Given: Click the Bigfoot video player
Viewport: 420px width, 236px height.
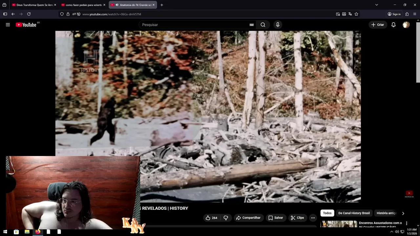Looking at the screenshot, I should (x=208, y=116).
